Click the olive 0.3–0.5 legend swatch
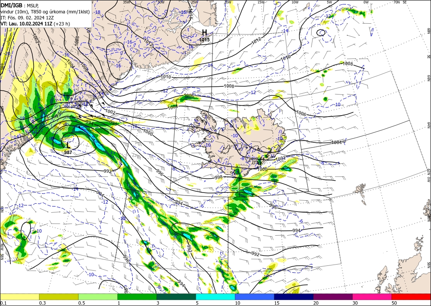This screenshot has height=306, width=431. pos(59,297)
